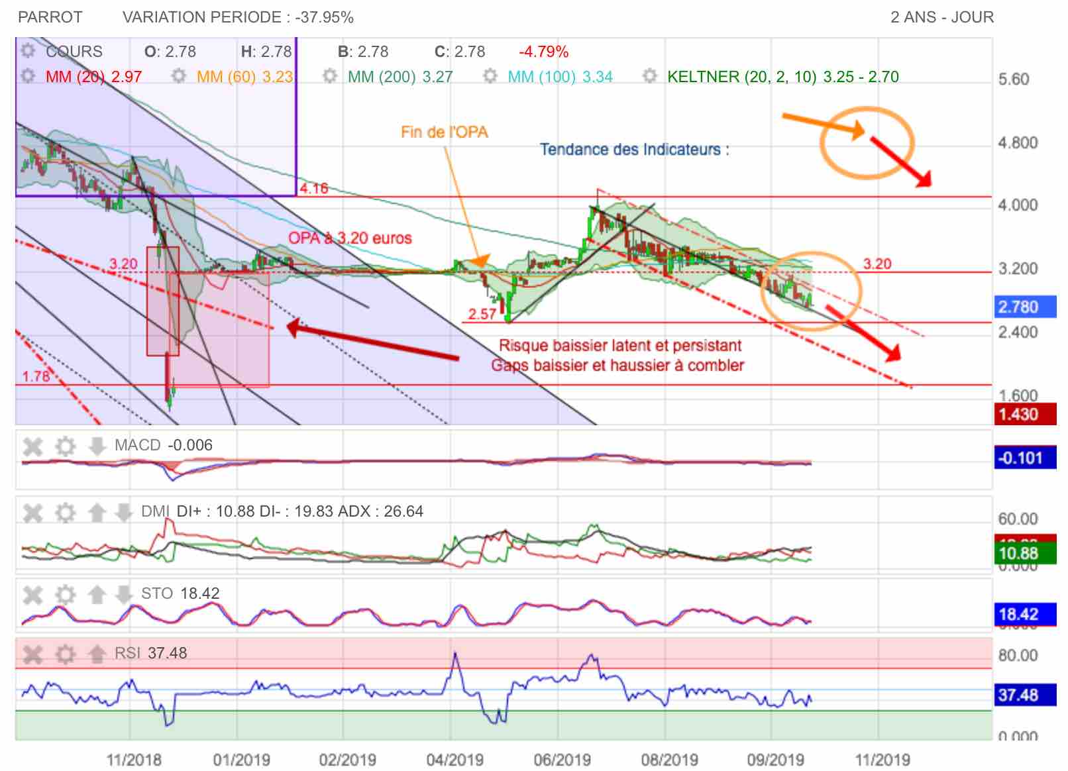Move DMI panel down with arrow
Image resolution: width=1068 pixels, height=771 pixels.
pyautogui.click(x=123, y=512)
